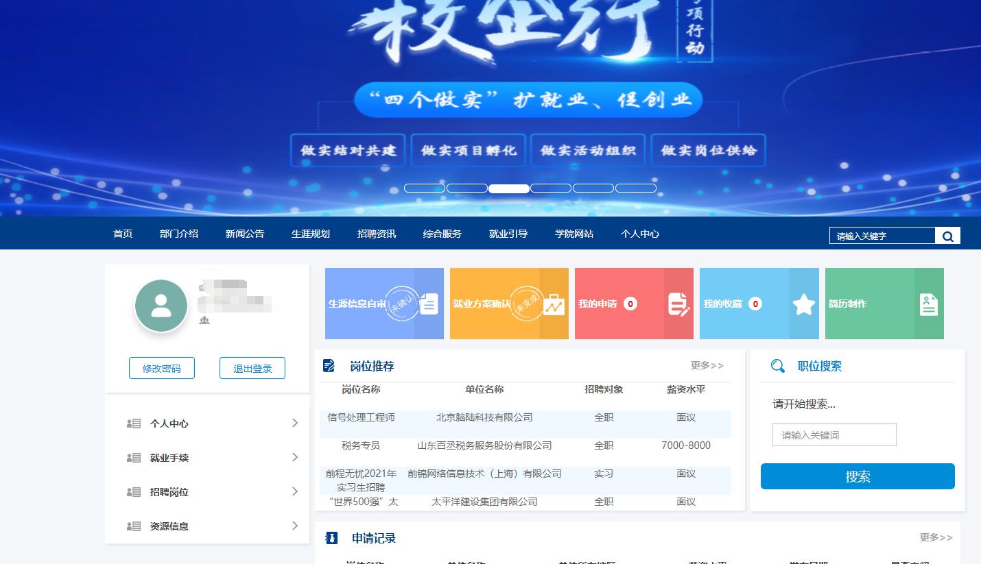Focus the navbar 请输入关键字 search field
The height and width of the screenshot is (564, 981).
tap(882, 236)
